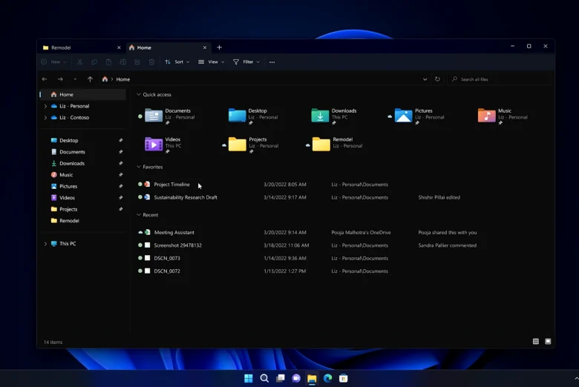The width and height of the screenshot is (579, 387).
Task: Add a new tab
Action: coord(219,47)
